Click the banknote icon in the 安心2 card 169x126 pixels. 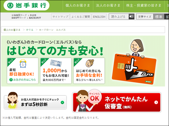[56, 63]
